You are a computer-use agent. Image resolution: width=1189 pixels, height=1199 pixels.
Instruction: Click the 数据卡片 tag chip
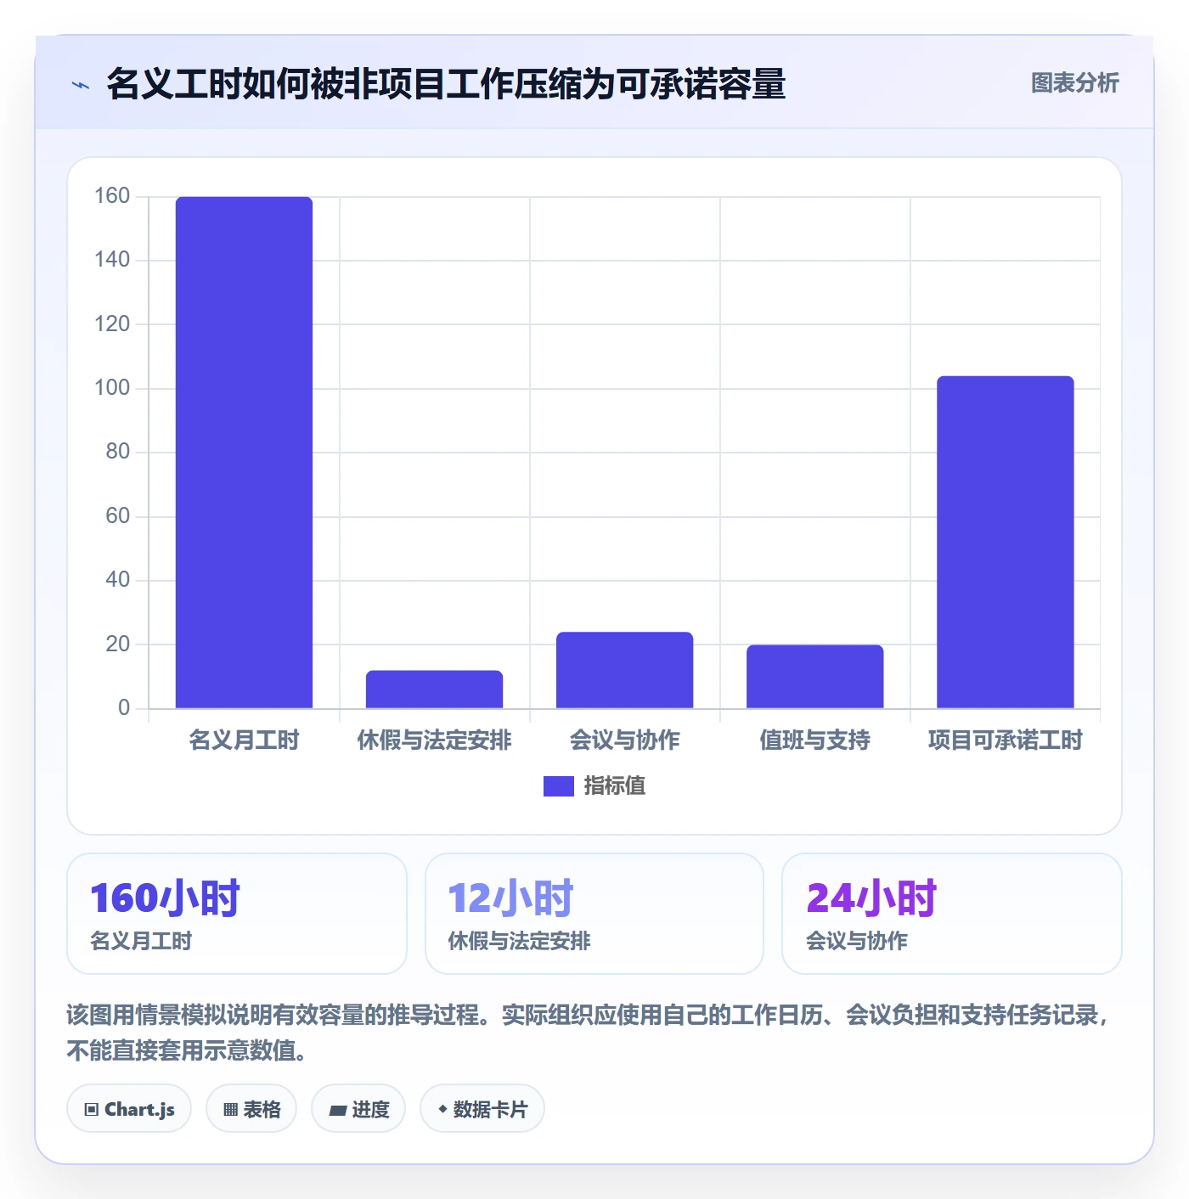(x=482, y=1109)
